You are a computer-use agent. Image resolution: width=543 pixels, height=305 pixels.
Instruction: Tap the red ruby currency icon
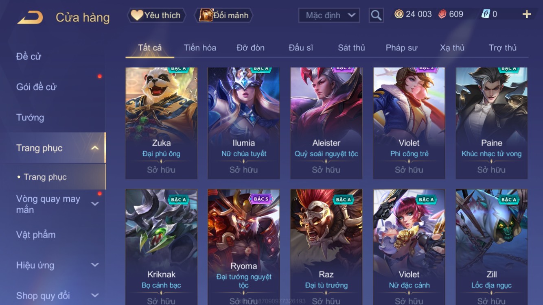coord(442,14)
